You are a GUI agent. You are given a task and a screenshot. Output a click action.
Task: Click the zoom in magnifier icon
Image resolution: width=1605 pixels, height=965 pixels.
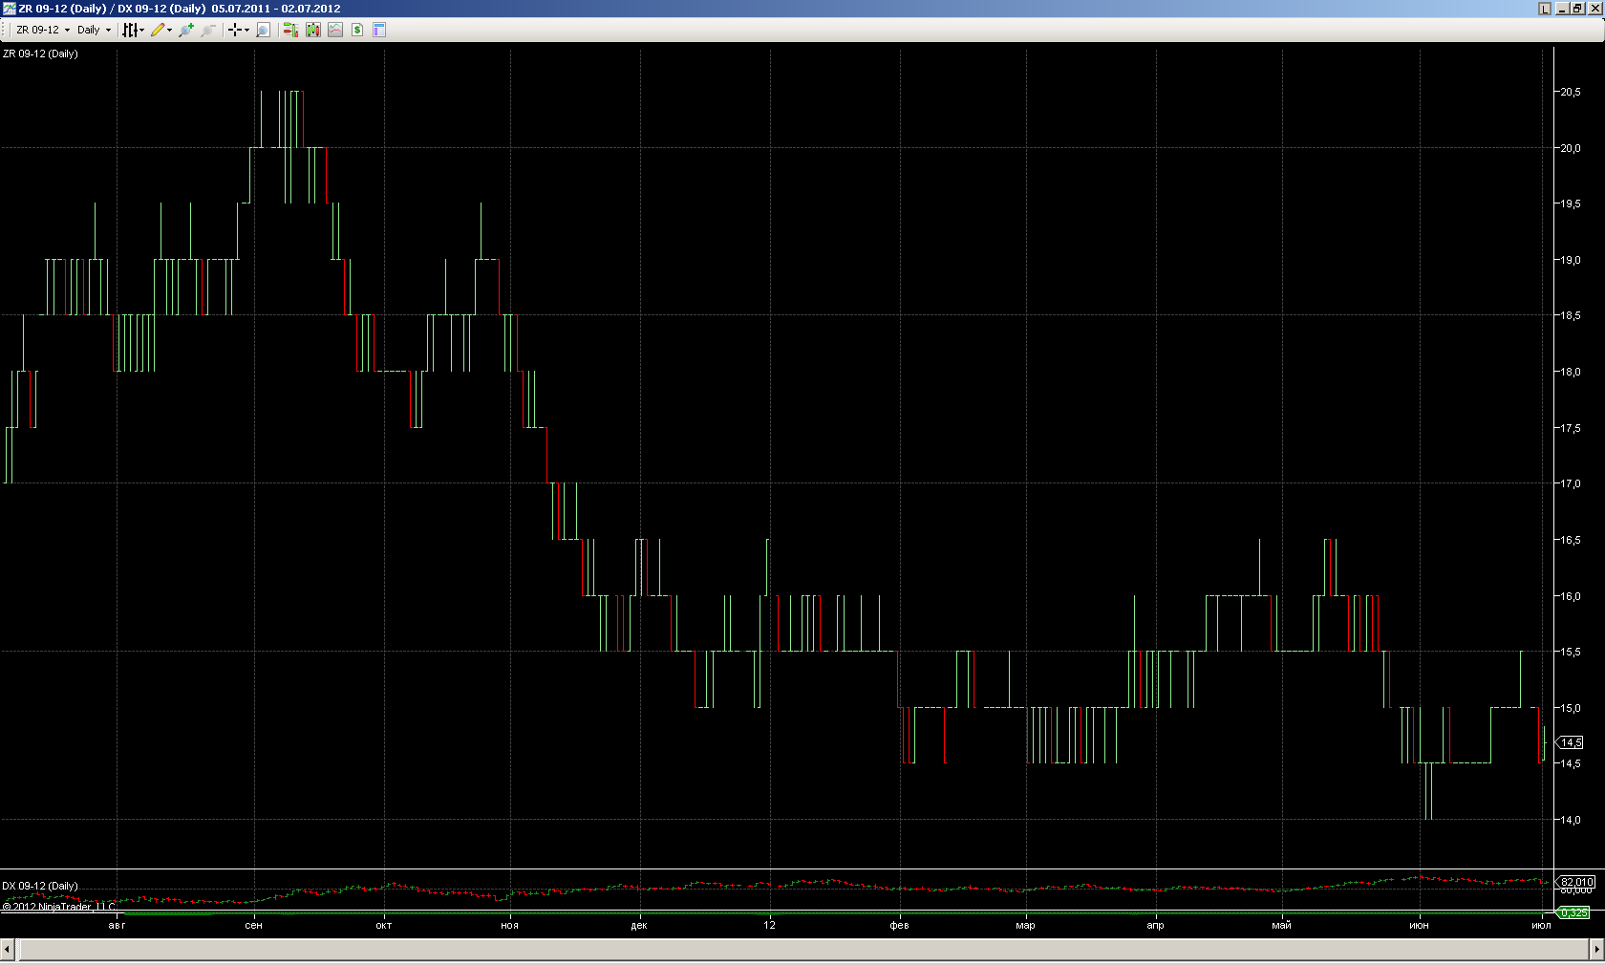[x=186, y=30]
